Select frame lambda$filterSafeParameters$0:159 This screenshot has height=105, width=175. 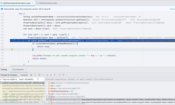[22, 88]
